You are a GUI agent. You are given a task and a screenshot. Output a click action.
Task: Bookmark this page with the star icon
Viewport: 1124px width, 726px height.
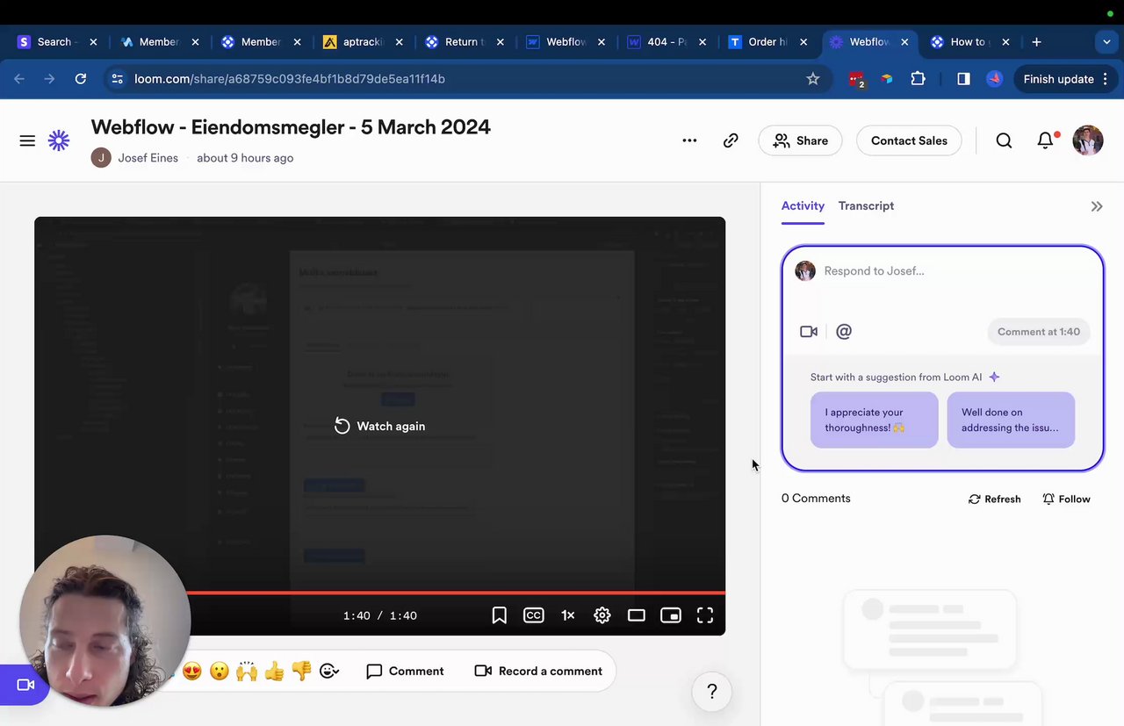tap(813, 79)
